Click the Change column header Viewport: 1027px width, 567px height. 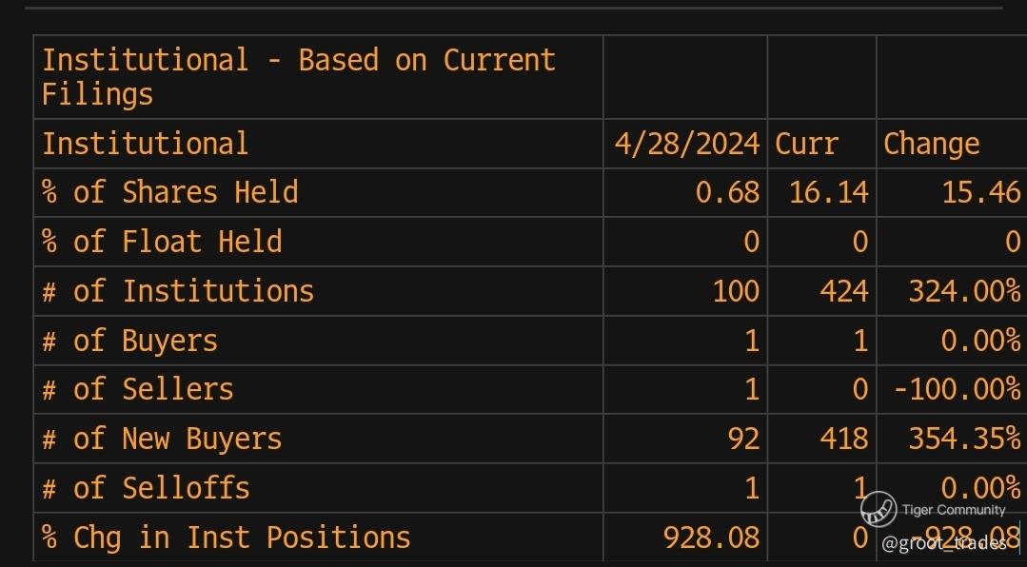pos(932,144)
